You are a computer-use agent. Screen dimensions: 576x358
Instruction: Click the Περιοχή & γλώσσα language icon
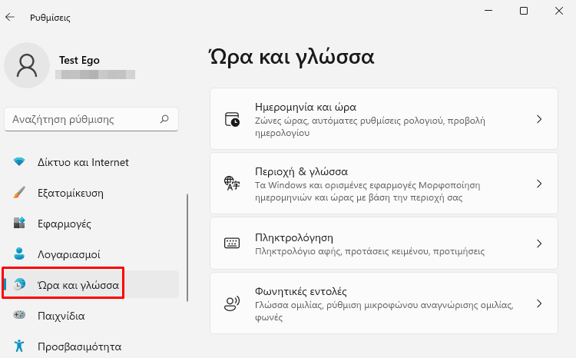tap(232, 183)
